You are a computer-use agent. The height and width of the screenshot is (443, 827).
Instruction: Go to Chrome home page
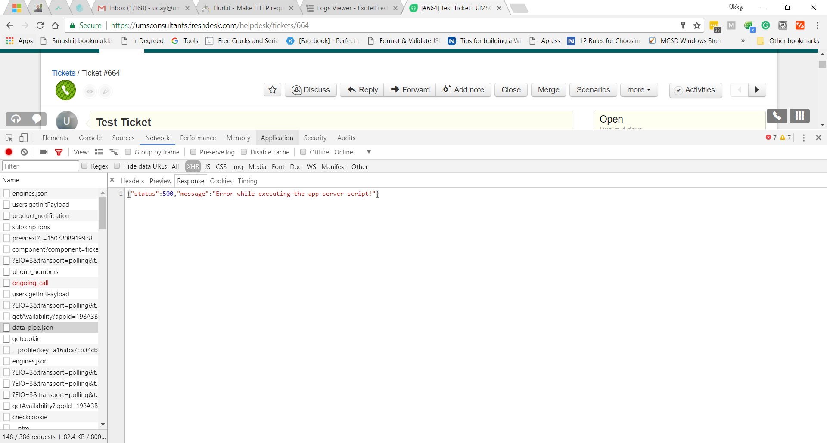(x=55, y=25)
